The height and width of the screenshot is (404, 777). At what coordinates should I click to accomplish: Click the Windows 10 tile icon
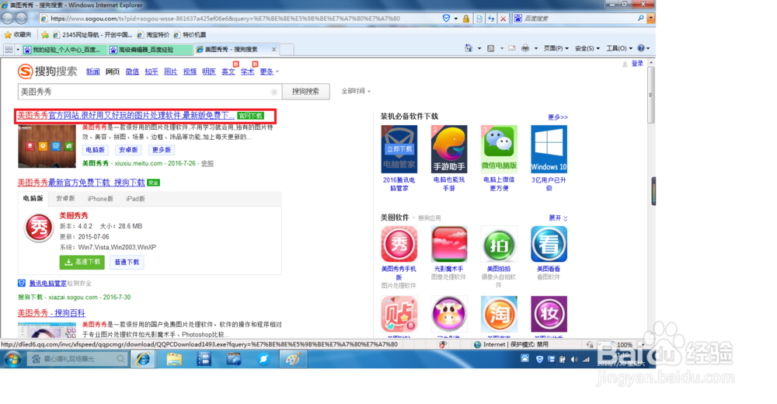(549, 148)
